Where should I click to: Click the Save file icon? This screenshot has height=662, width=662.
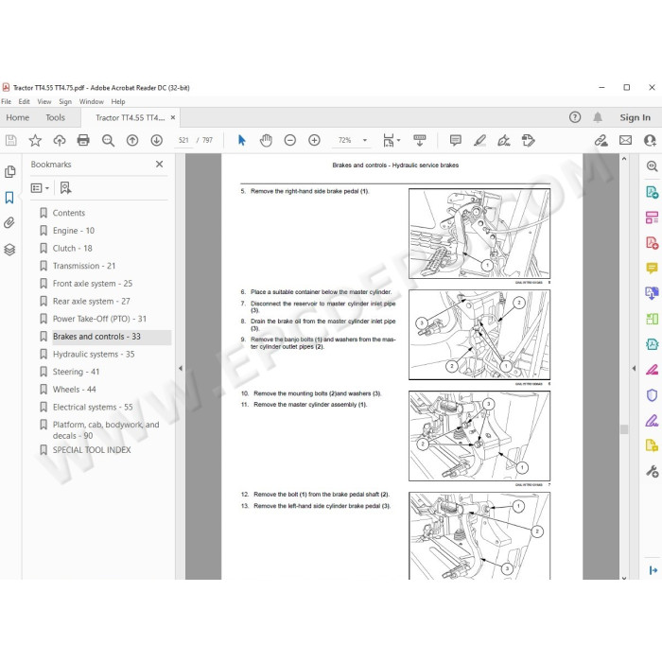[11, 140]
